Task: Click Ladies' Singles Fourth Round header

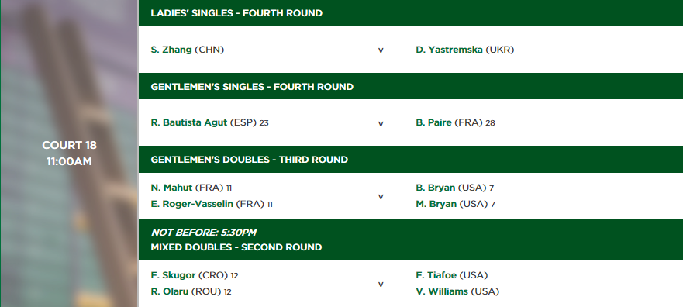Action: click(236, 13)
